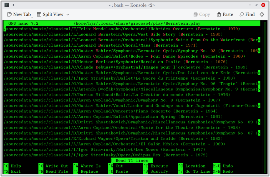Close the Konsole window
The width and height of the screenshot is (270, 177).
[x=263, y=5]
